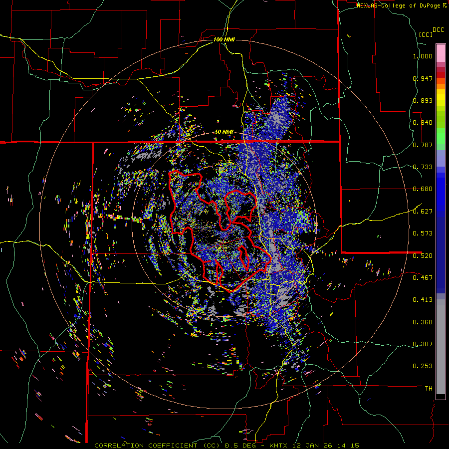449x449 pixels.
Task: Select the 1.000 scale value
Action: [423, 56]
